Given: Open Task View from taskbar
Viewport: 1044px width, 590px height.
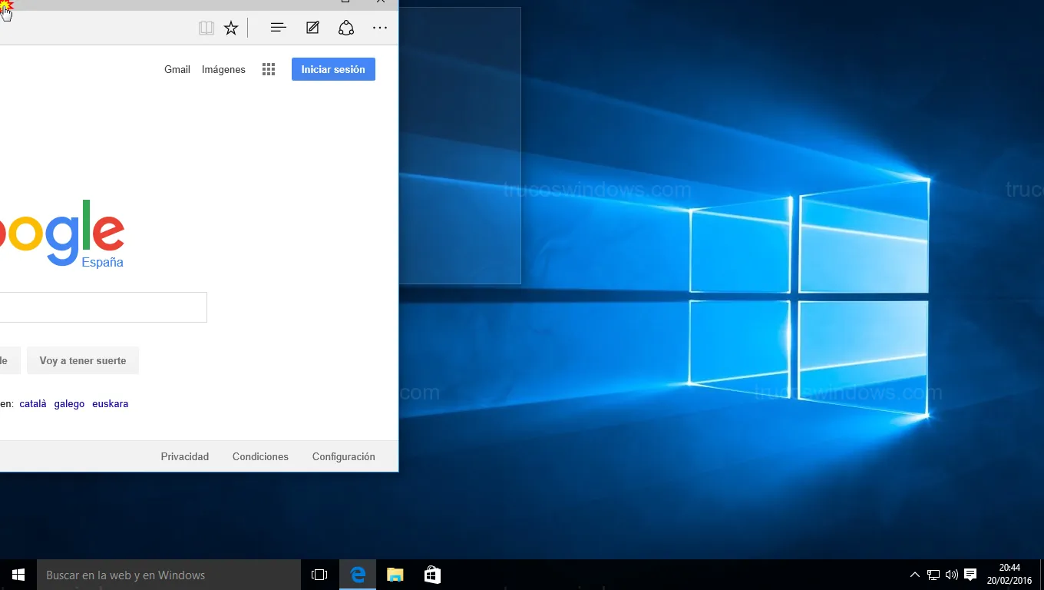Looking at the screenshot, I should click(319, 575).
